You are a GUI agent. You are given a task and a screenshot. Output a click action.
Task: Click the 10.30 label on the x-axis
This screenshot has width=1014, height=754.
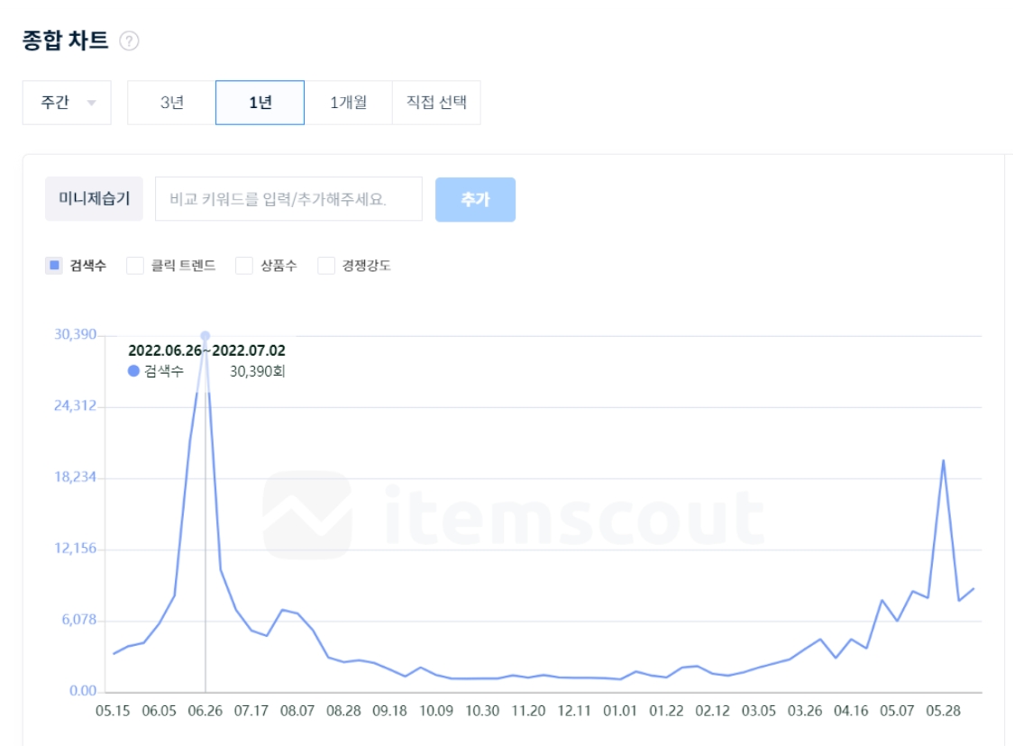pos(482,711)
